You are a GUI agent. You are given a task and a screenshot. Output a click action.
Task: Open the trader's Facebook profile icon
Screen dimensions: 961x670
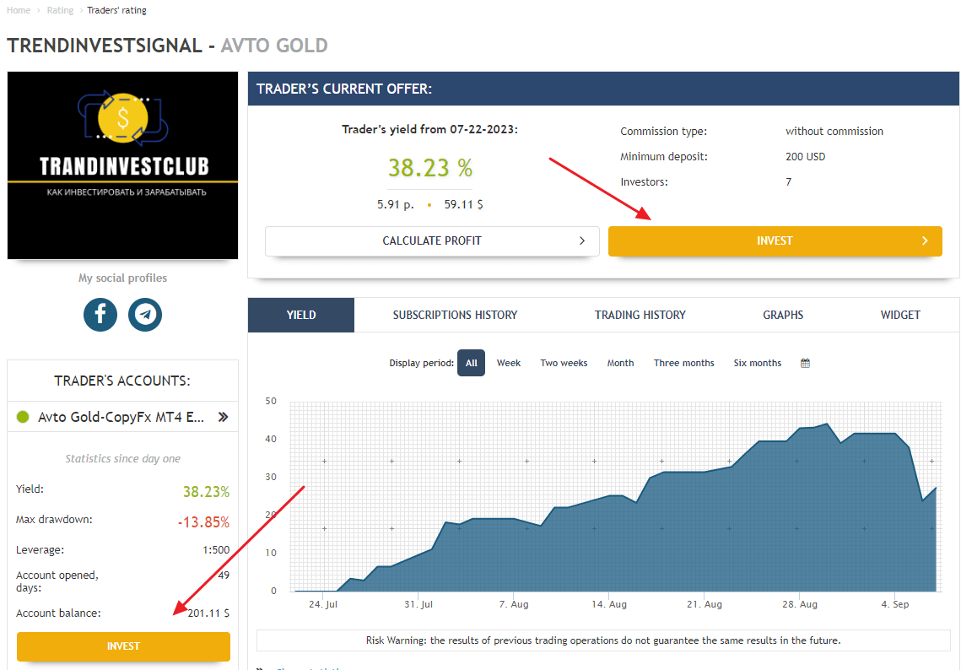click(100, 315)
